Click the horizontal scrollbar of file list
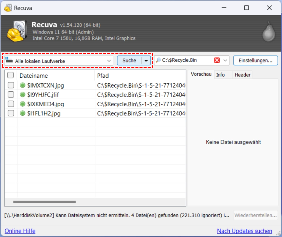Viewport: 282px width, 237px height. pos(44,202)
